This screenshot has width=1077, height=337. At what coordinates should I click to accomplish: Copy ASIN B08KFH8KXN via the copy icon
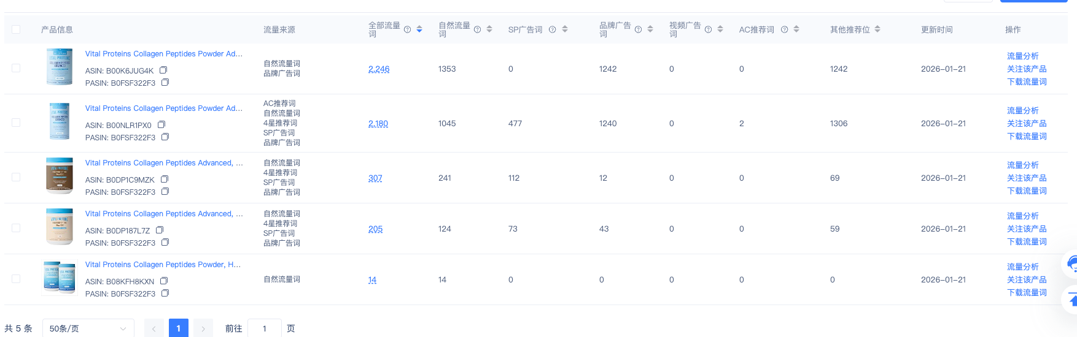(x=164, y=281)
